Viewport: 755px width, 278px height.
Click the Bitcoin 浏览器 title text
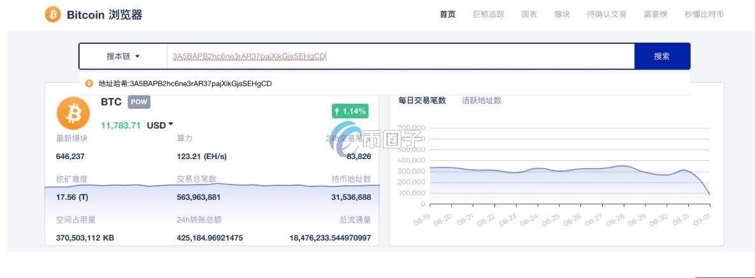(x=104, y=15)
